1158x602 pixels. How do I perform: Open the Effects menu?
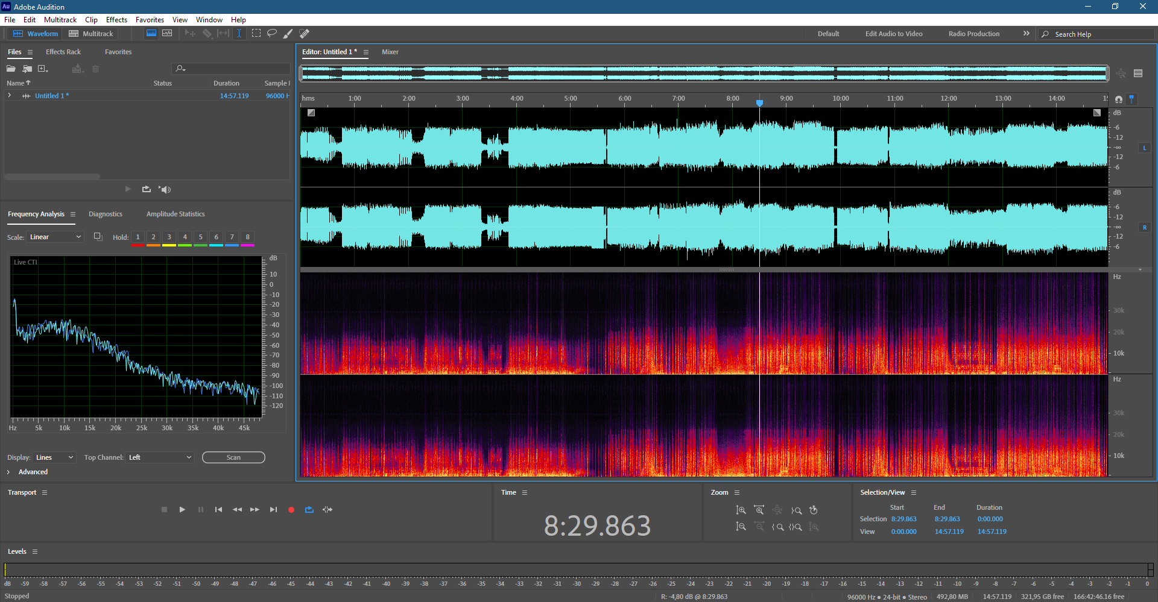116,20
